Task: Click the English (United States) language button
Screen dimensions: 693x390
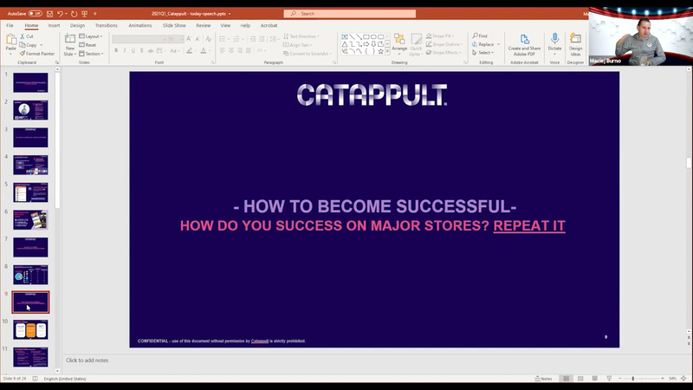Action: 65,379
